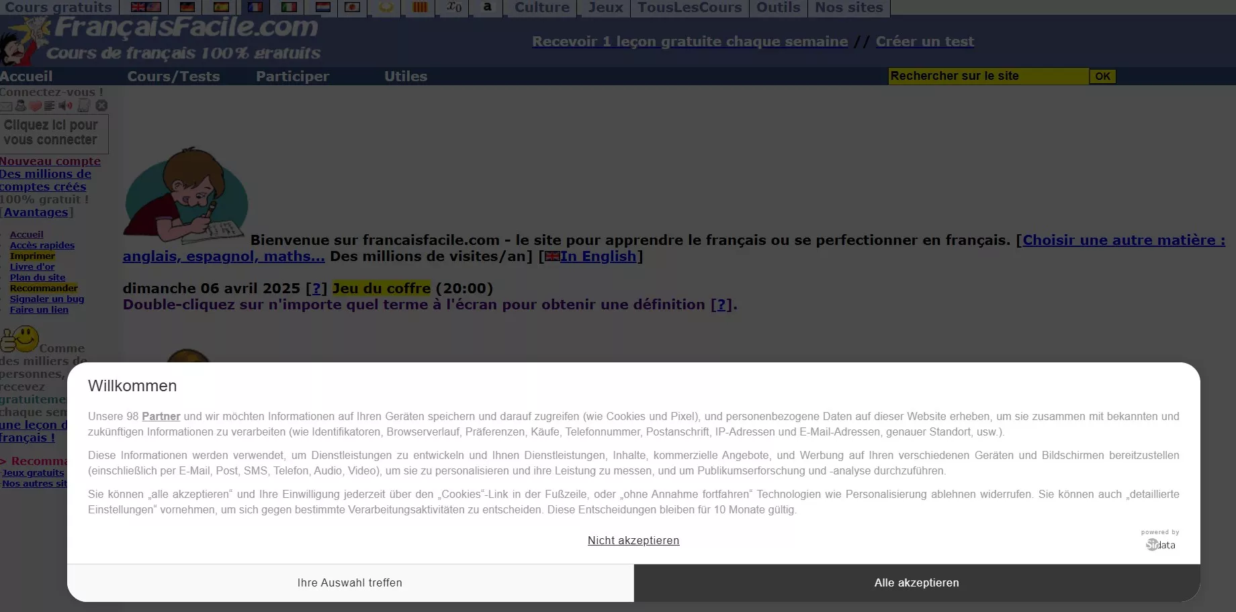
Task: Expand the Cours/Tests menu
Action: (173, 76)
